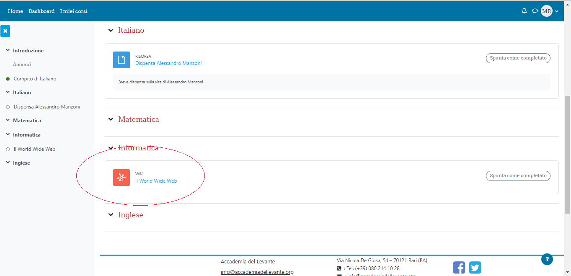Click the round help question mark button

tap(547, 259)
